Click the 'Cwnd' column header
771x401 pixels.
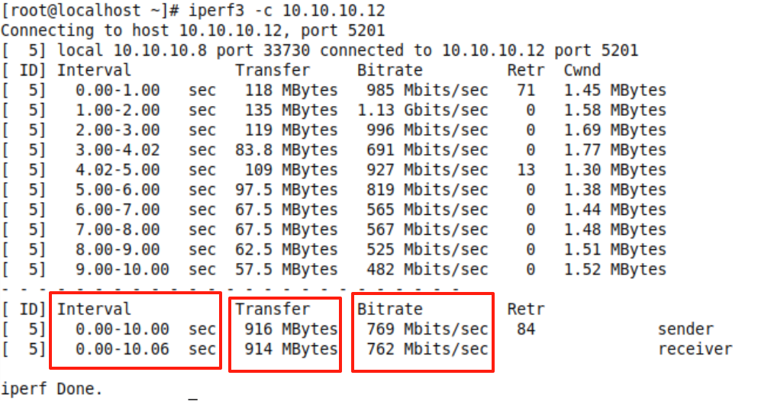click(582, 70)
